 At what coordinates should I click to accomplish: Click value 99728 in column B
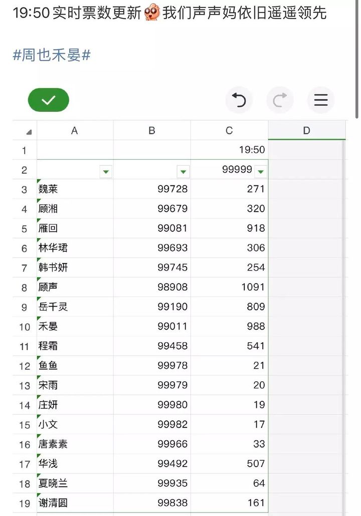172,189
